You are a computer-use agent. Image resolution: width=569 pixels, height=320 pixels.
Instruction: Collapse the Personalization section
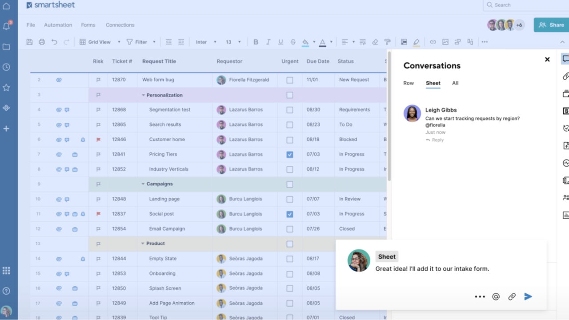coord(143,95)
